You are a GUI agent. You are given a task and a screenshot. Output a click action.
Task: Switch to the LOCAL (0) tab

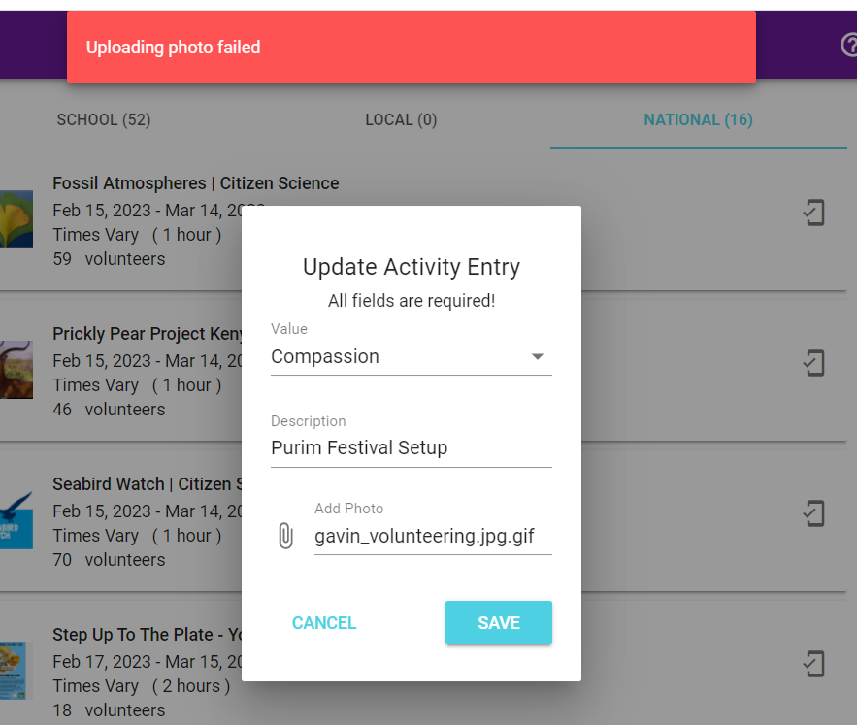pos(401,119)
